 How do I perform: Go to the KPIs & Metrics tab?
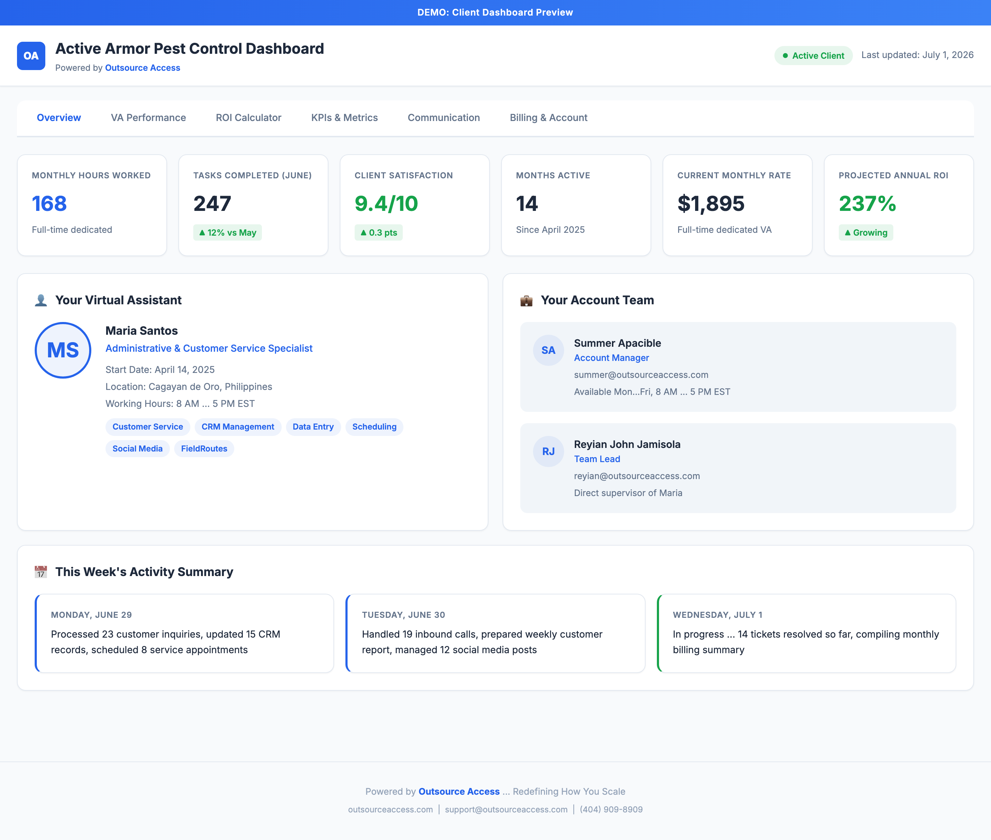pyautogui.click(x=344, y=117)
